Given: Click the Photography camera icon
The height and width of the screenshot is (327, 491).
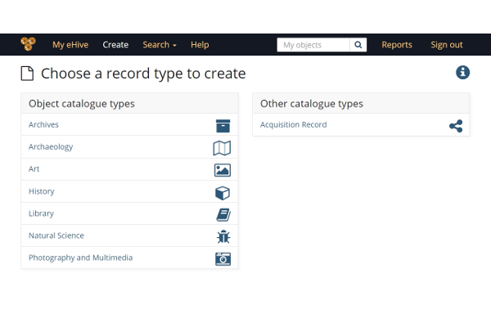Looking at the screenshot, I should (223, 259).
